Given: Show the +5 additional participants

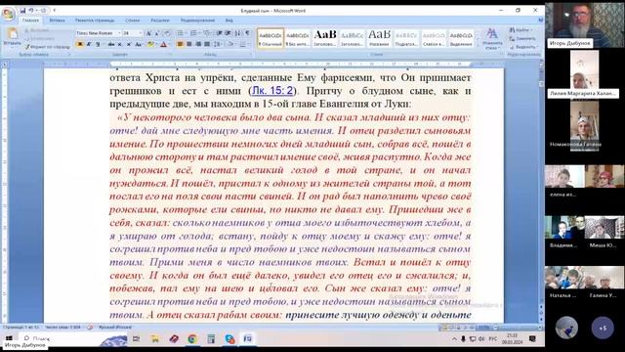Looking at the screenshot, I should [603, 328].
